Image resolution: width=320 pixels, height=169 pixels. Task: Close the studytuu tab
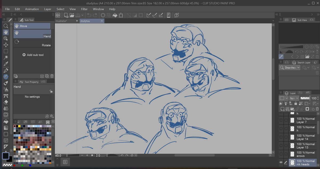(102, 21)
